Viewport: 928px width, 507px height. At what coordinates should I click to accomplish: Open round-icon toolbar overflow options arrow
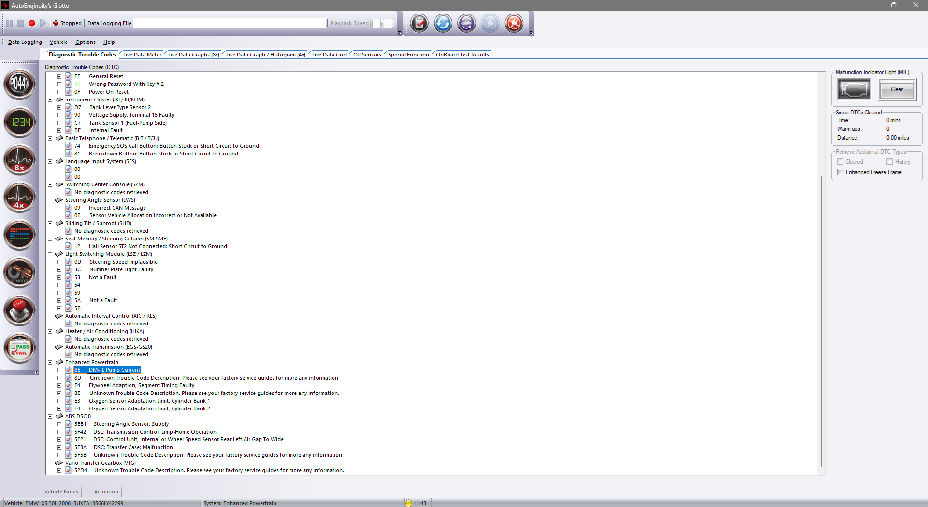pos(531,33)
